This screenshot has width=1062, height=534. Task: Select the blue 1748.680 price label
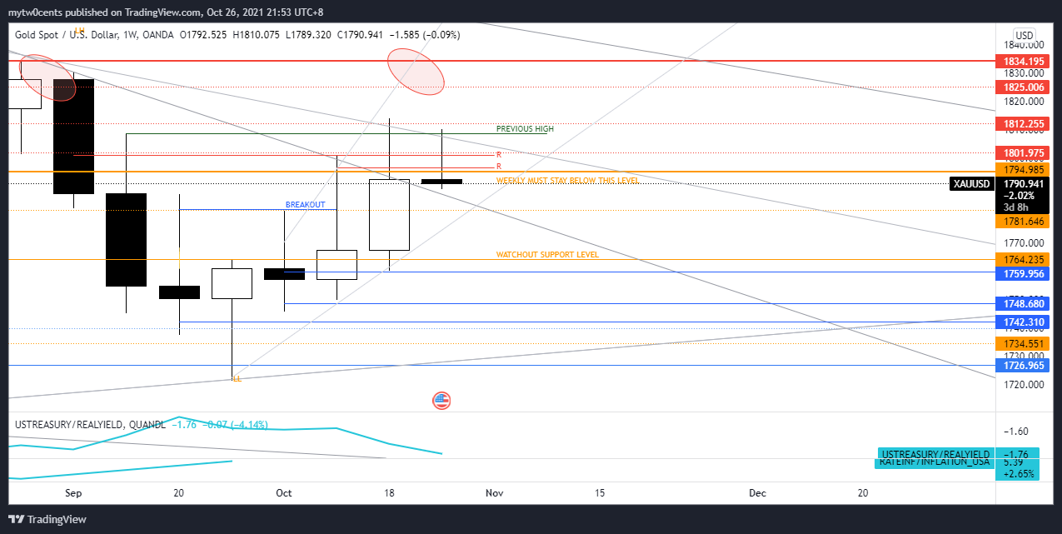tap(1024, 304)
